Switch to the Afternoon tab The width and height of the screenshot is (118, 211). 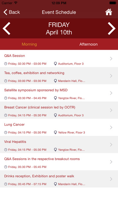tap(88, 44)
